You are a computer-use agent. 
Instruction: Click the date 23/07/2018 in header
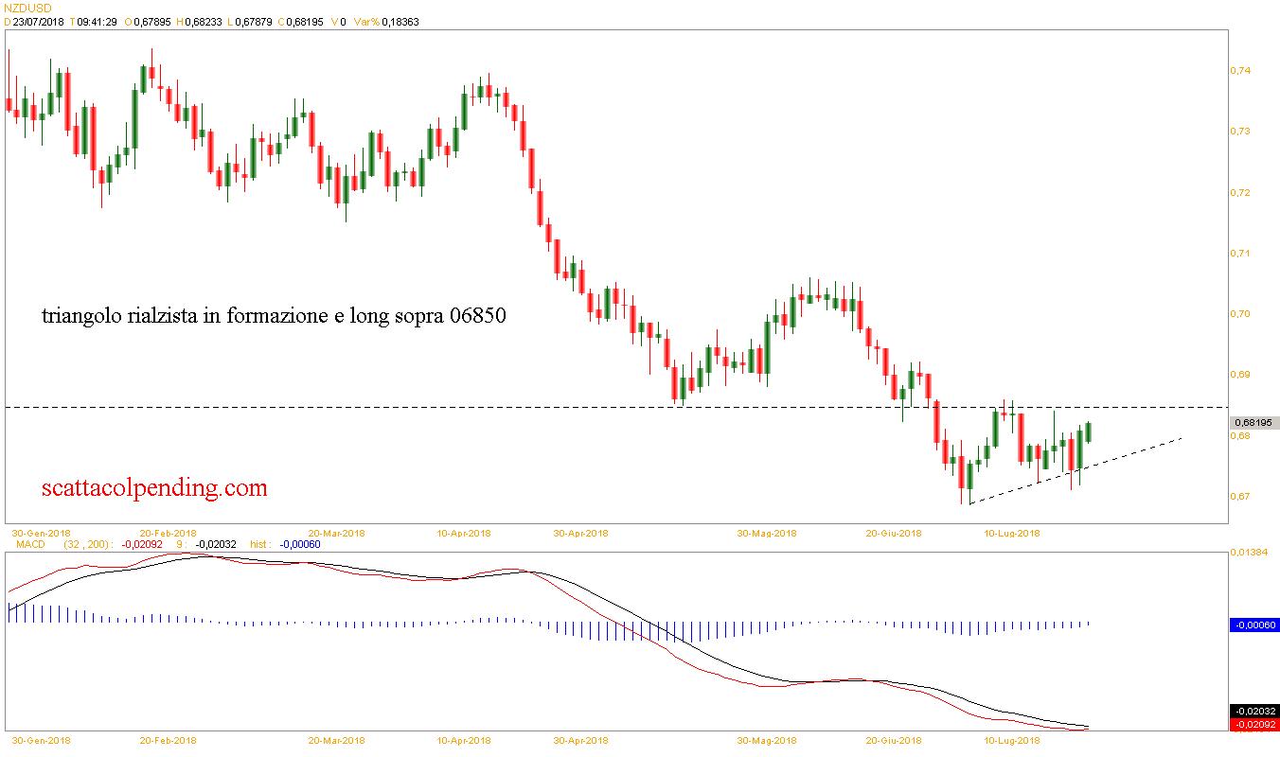point(38,22)
